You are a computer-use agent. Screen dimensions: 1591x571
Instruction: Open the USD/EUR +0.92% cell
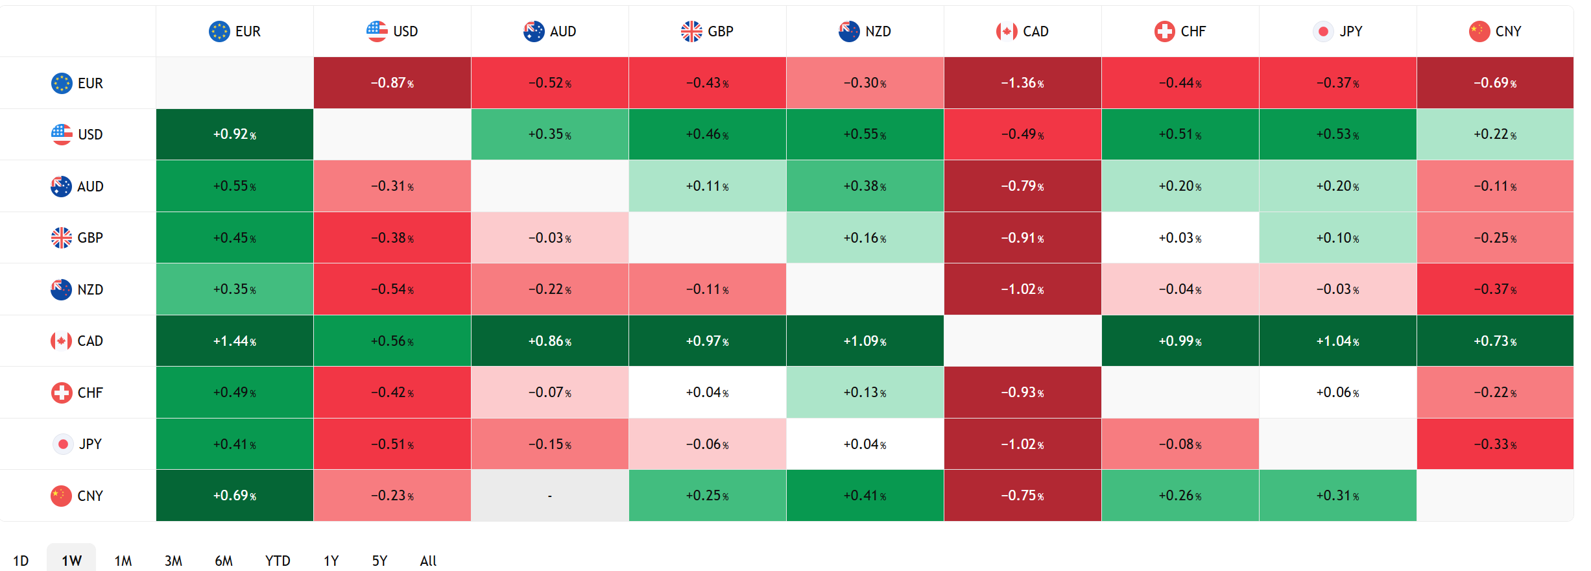(235, 134)
